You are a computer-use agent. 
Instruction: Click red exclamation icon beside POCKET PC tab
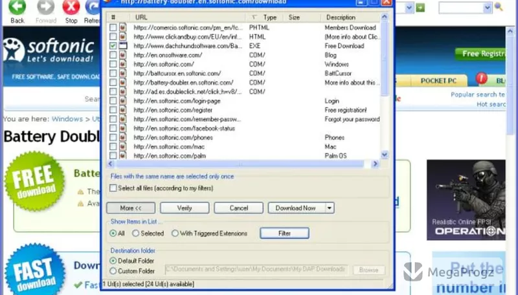[481, 78]
